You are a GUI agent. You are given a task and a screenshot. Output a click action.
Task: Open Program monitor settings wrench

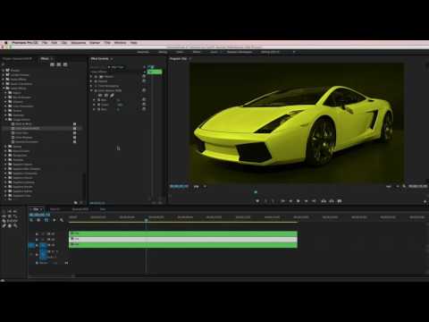(404, 186)
